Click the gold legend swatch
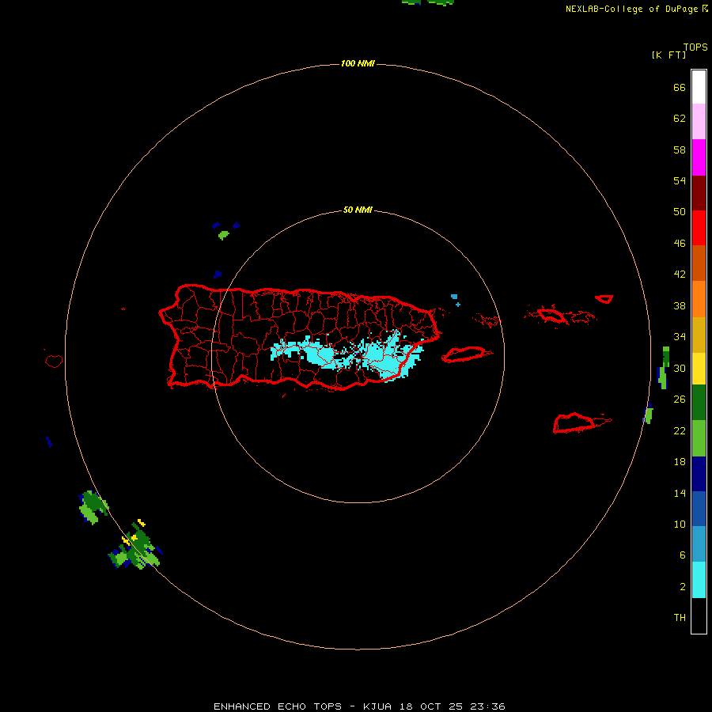The height and width of the screenshot is (712, 712). pyautogui.click(x=699, y=334)
